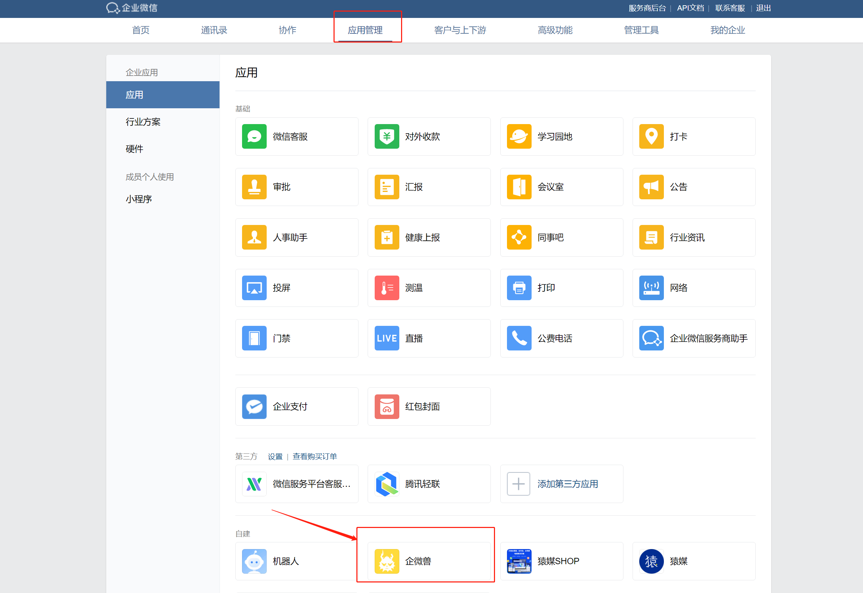This screenshot has width=863, height=593.
Task: Click the 腾讯轻联 app icon
Action: click(386, 484)
